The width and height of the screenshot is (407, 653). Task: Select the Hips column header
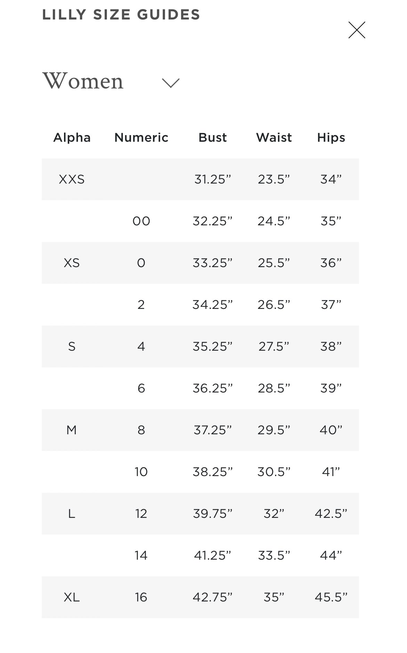tap(331, 138)
